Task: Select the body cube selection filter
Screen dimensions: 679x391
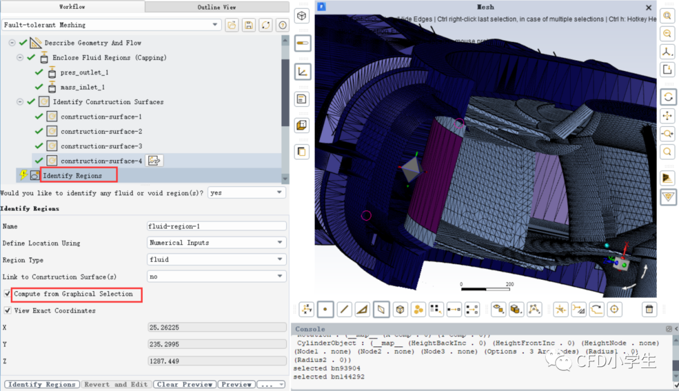Action: (x=400, y=309)
